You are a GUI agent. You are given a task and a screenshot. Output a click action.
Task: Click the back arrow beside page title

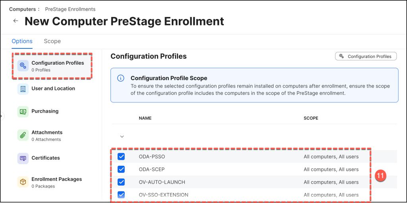tap(16, 21)
